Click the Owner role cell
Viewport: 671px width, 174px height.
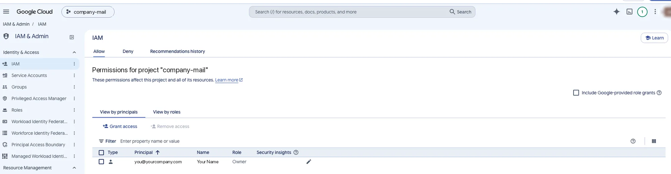(239, 162)
